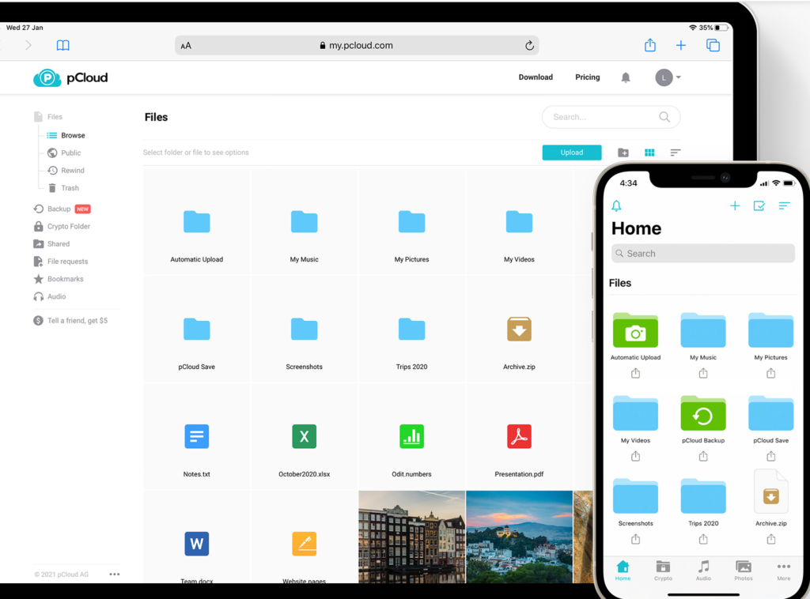Open the Crypto tab on the phone

click(663, 571)
